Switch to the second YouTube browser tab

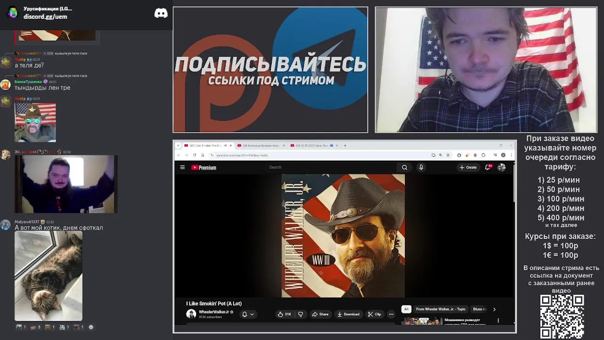[260, 145]
